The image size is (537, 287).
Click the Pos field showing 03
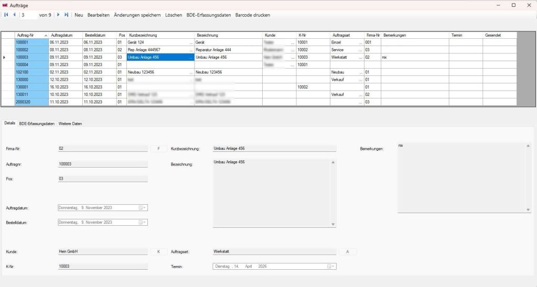click(x=103, y=179)
